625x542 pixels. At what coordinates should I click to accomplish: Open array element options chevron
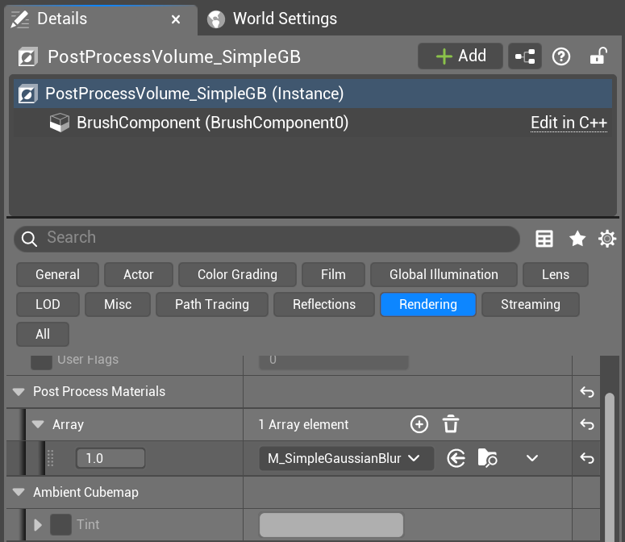[x=532, y=458]
